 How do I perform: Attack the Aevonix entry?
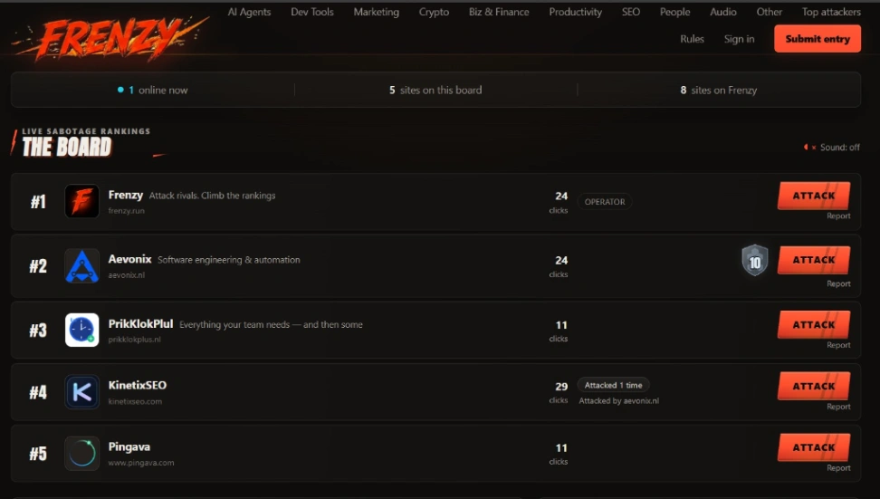[814, 260]
